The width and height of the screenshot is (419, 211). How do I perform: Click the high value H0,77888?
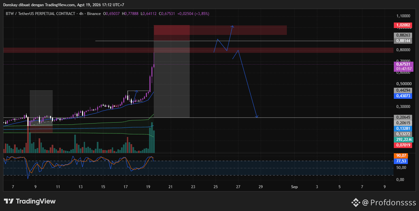(130, 14)
